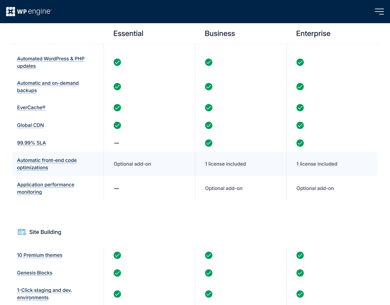This screenshot has height=305, width=390.
Task: Click Essential checkmark in Global CDN row
Action: click(117, 125)
